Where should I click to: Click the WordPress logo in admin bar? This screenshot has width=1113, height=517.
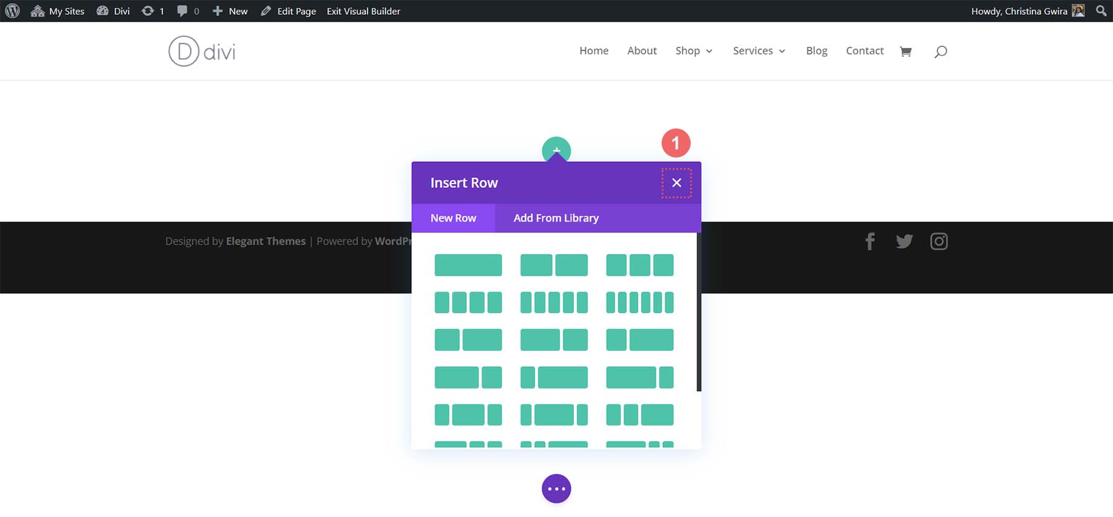(12, 11)
